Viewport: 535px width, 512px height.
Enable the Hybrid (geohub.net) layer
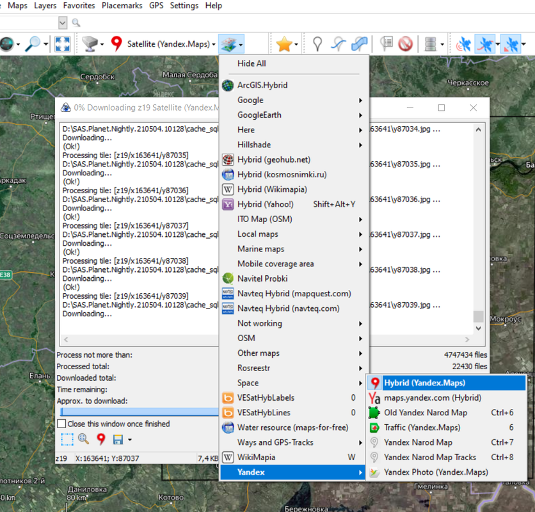tap(294, 159)
